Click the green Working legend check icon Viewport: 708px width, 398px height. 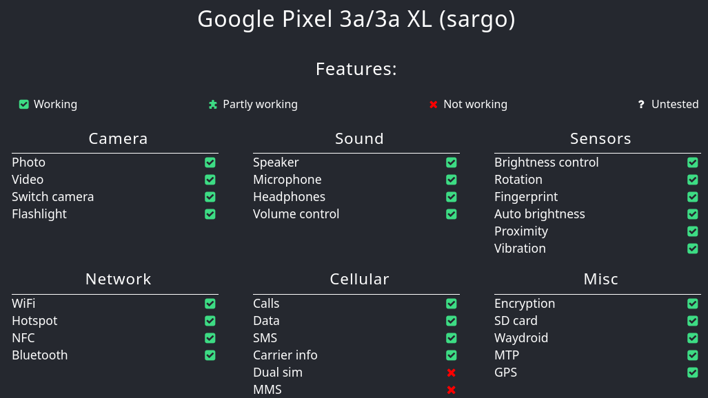24,105
